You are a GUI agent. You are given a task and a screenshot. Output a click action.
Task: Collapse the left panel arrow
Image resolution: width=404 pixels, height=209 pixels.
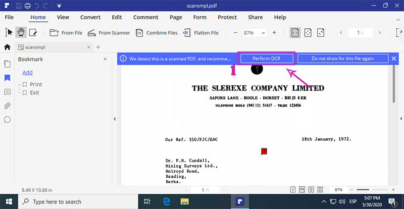(115, 119)
